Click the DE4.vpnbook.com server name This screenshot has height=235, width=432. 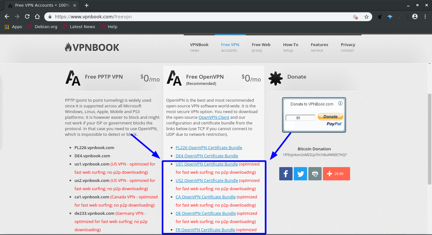coord(92,156)
